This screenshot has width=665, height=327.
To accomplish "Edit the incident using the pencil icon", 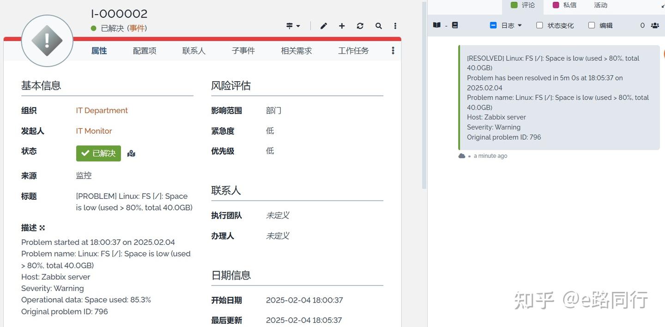I will 323,26.
